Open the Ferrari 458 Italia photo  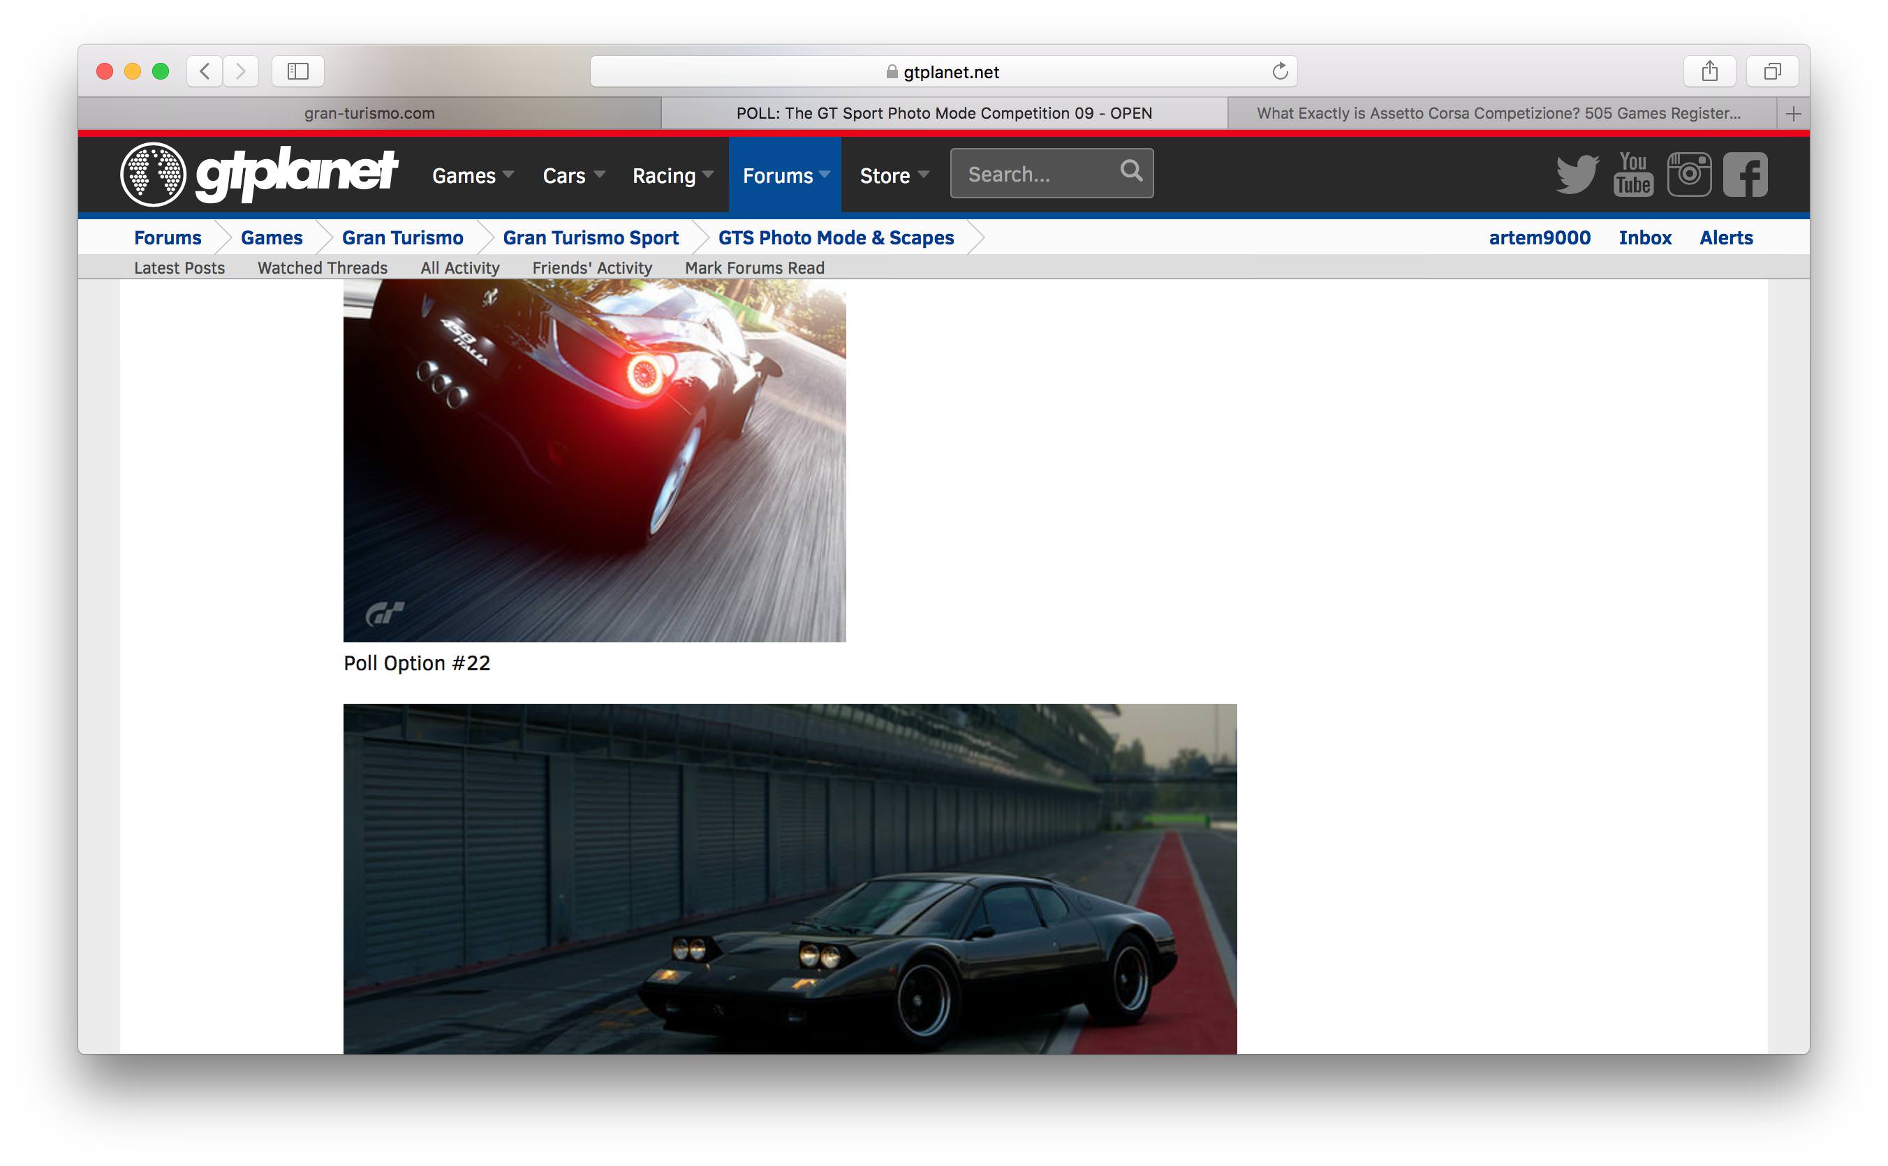(x=595, y=461)
